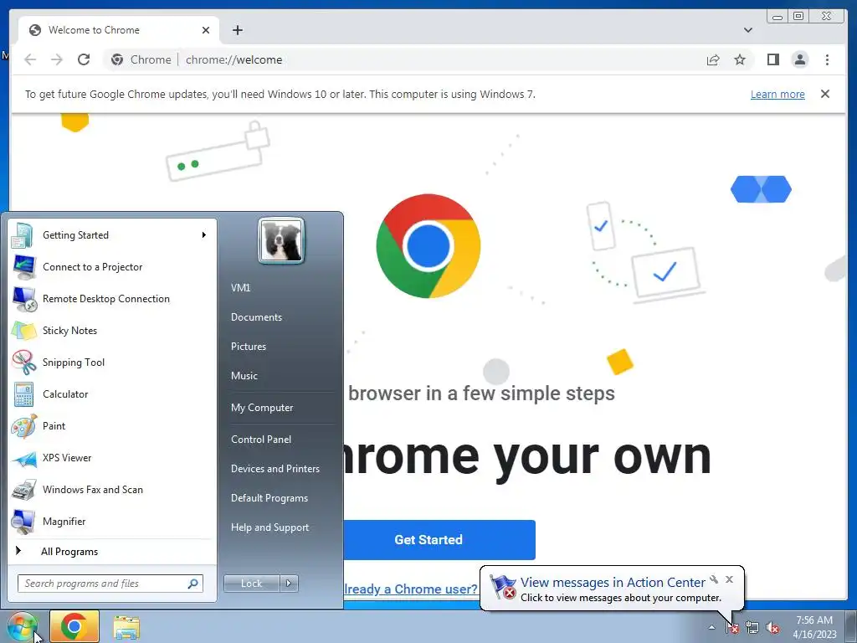Open Control Panel

[261, 439]
